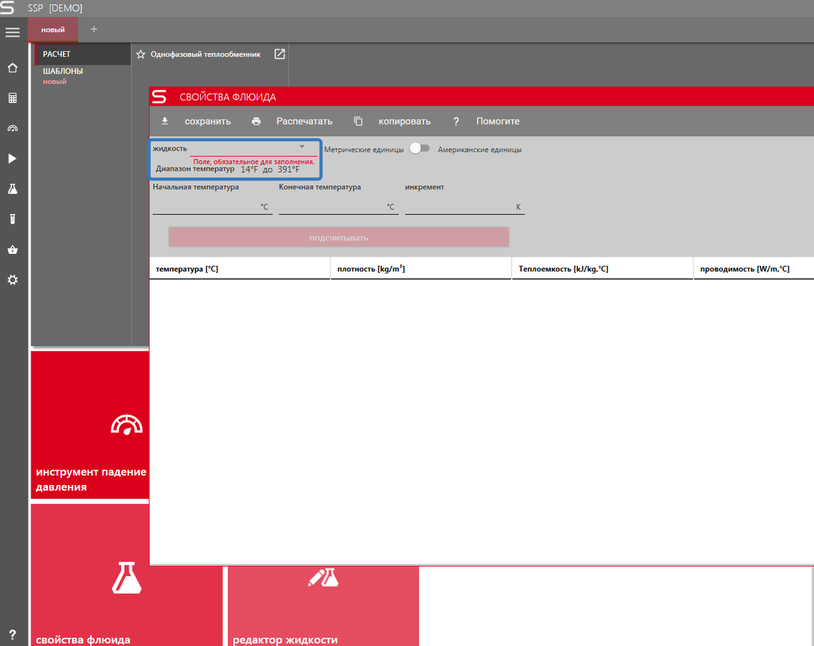Click the gauge icon on the pressure drop tile
Screen dimensions: 814x646
click(127, 424)
